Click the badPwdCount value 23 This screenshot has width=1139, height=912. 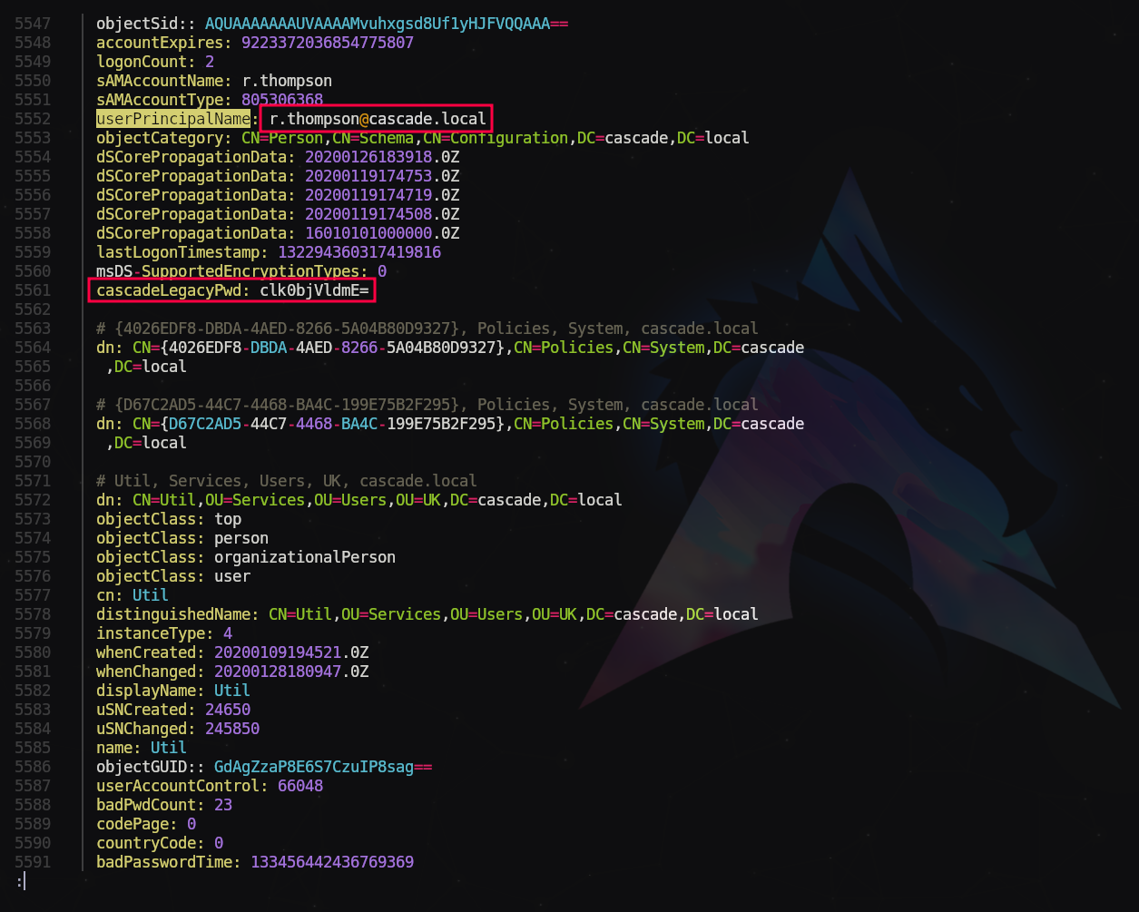click(223, 805)
